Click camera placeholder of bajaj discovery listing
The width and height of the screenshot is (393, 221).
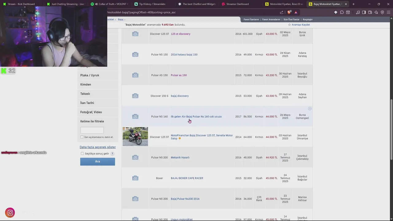135,96
